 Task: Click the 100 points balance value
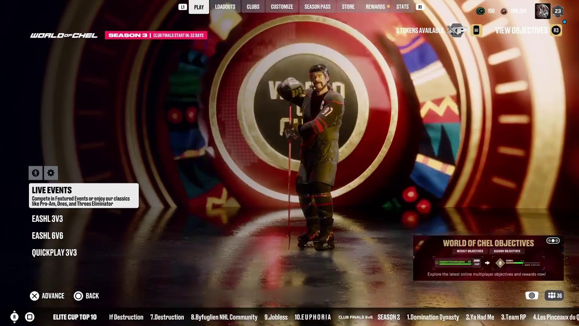coord(491,11)
